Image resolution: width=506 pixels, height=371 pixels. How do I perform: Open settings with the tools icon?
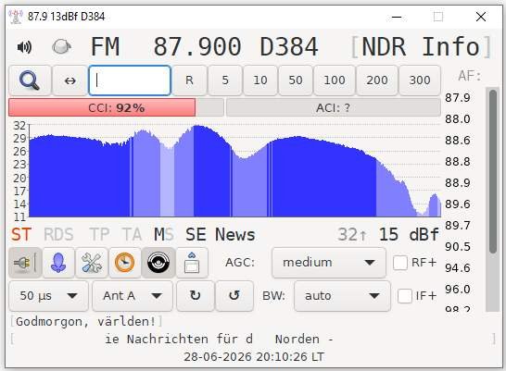pos(92,263)
